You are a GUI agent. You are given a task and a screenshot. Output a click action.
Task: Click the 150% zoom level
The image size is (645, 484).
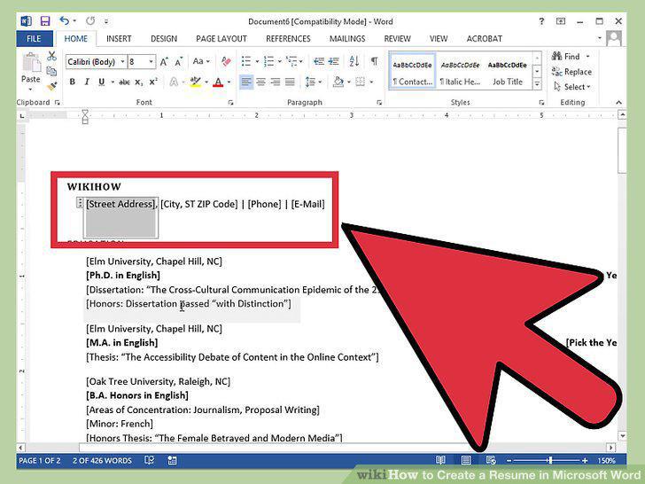[x=606, y=460]
